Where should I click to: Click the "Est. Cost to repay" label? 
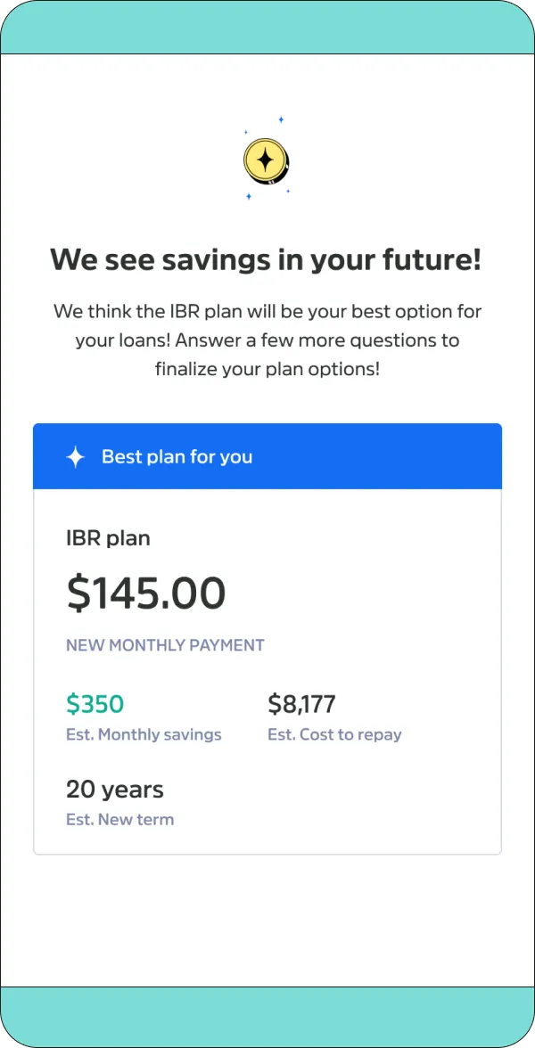click(x=334, y=735)
